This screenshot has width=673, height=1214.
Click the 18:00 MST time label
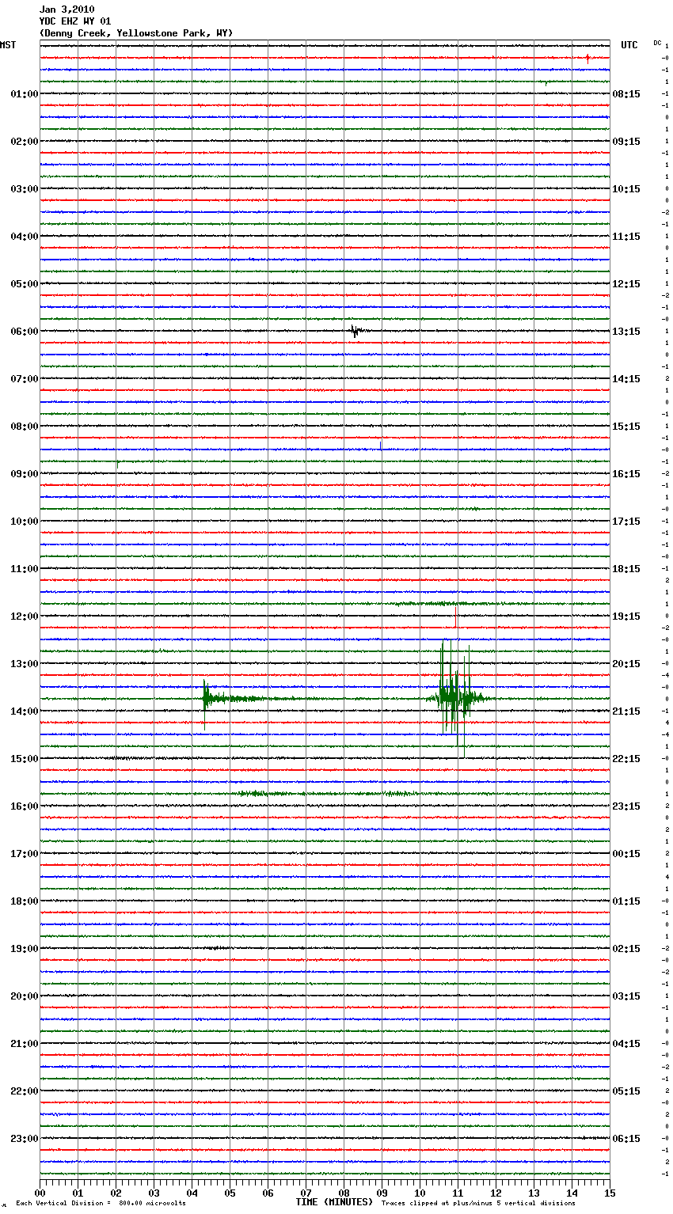tap(25, 901)
